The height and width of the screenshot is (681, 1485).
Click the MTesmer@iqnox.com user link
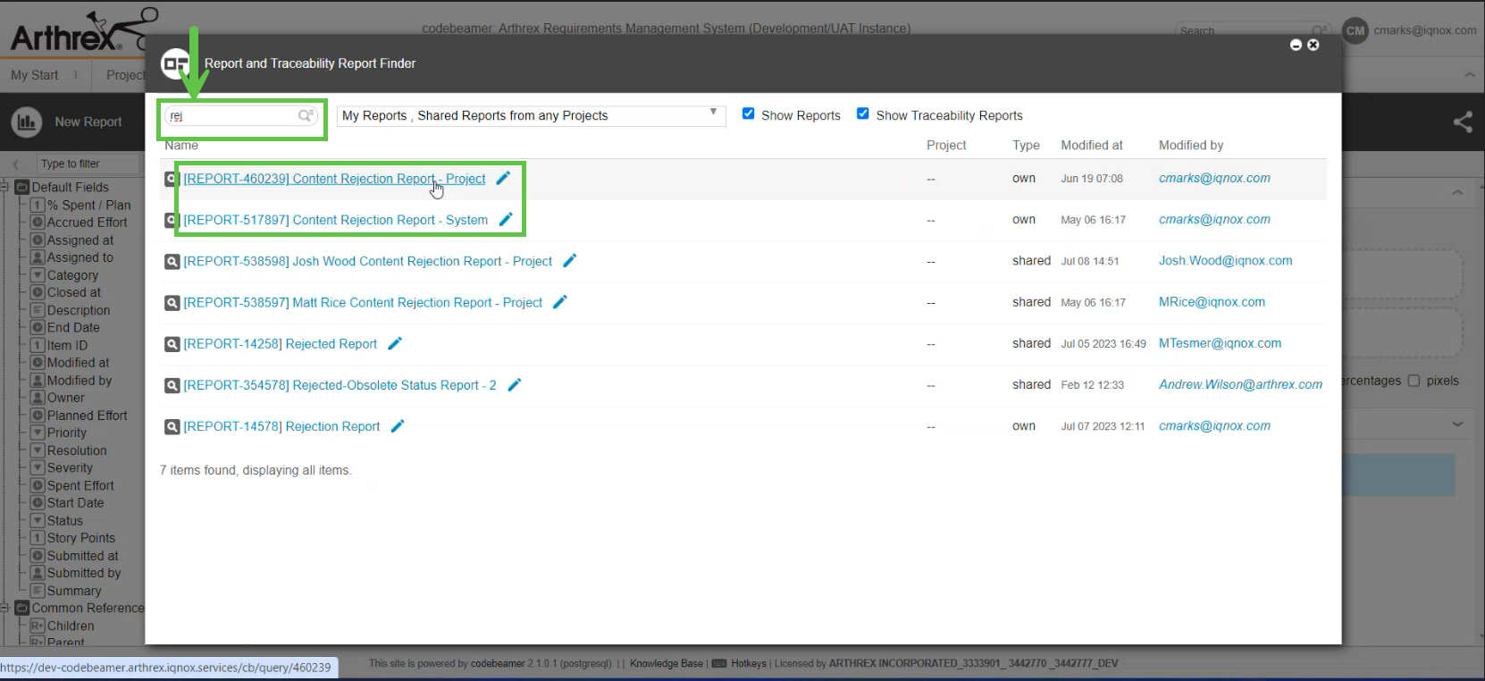[1220, 343]
